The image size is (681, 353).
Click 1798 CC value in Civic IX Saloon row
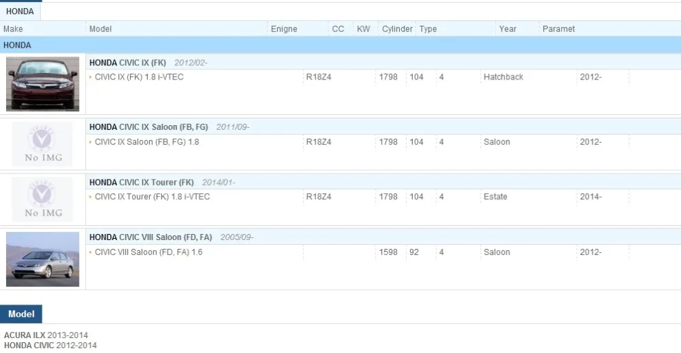[x=388, y=141]
